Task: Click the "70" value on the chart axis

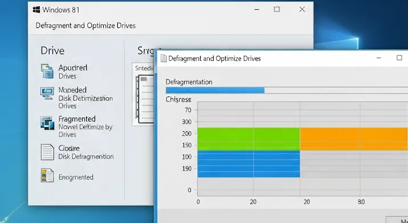Action: [x=188, y=110]
